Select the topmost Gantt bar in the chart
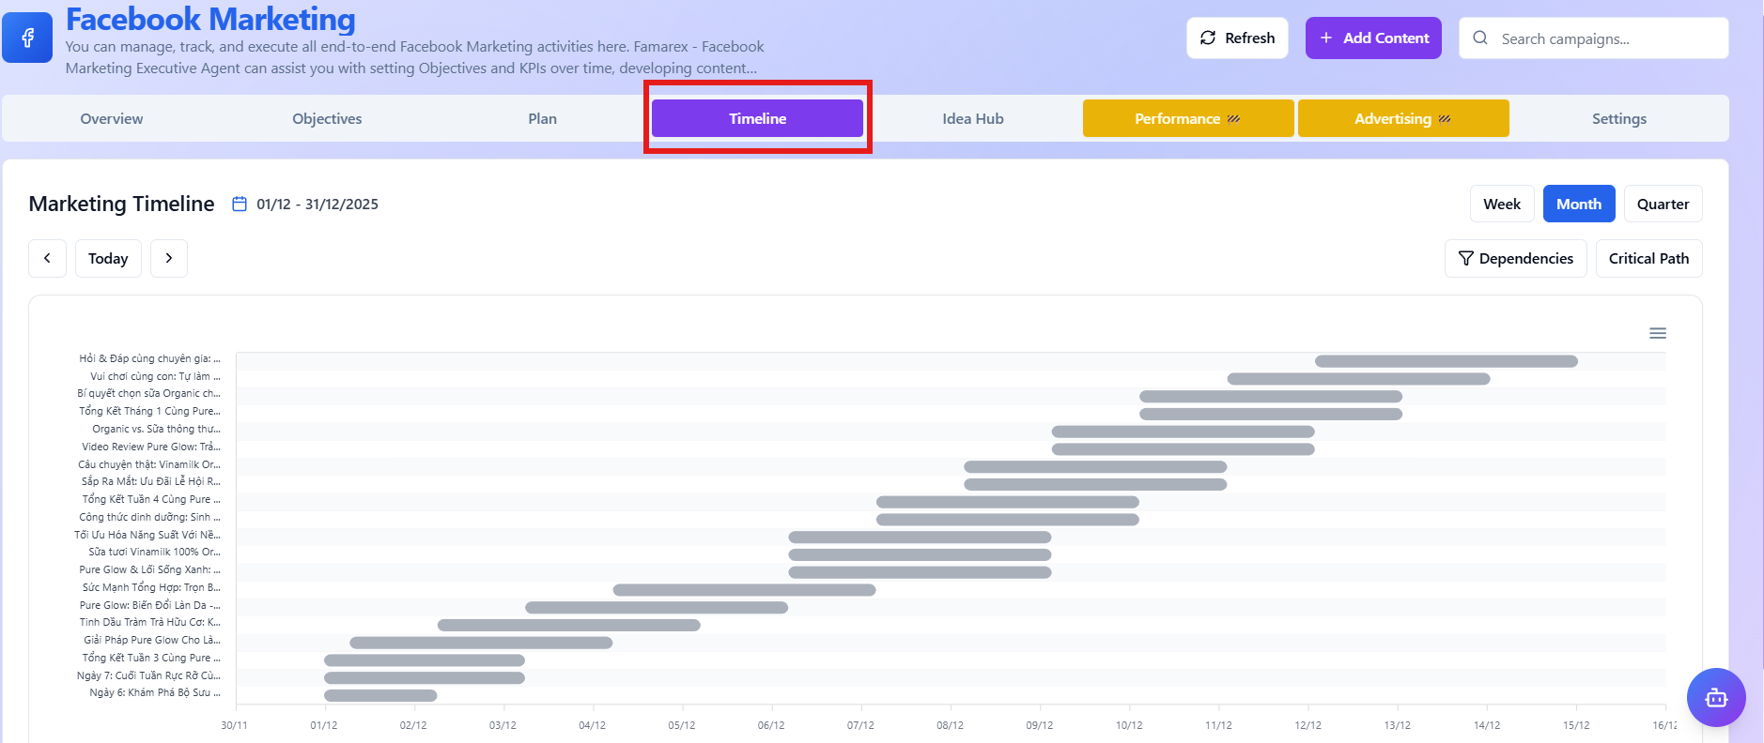This screenshot has width=1764, height=743. click(x=1445, y=361)
